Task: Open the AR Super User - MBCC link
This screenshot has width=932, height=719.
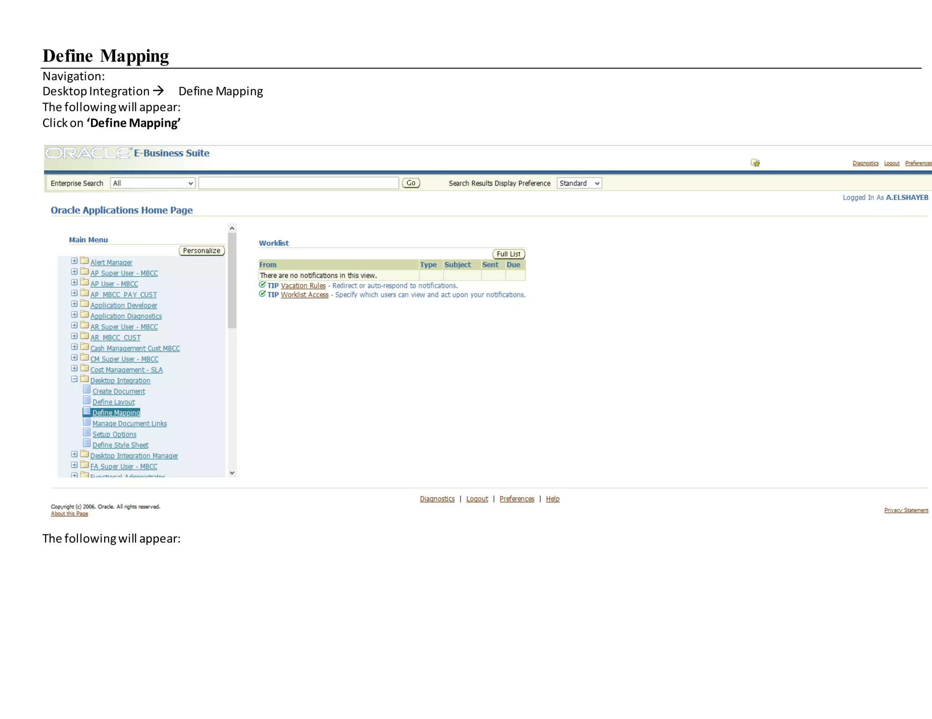Action: tap(124, 327)
